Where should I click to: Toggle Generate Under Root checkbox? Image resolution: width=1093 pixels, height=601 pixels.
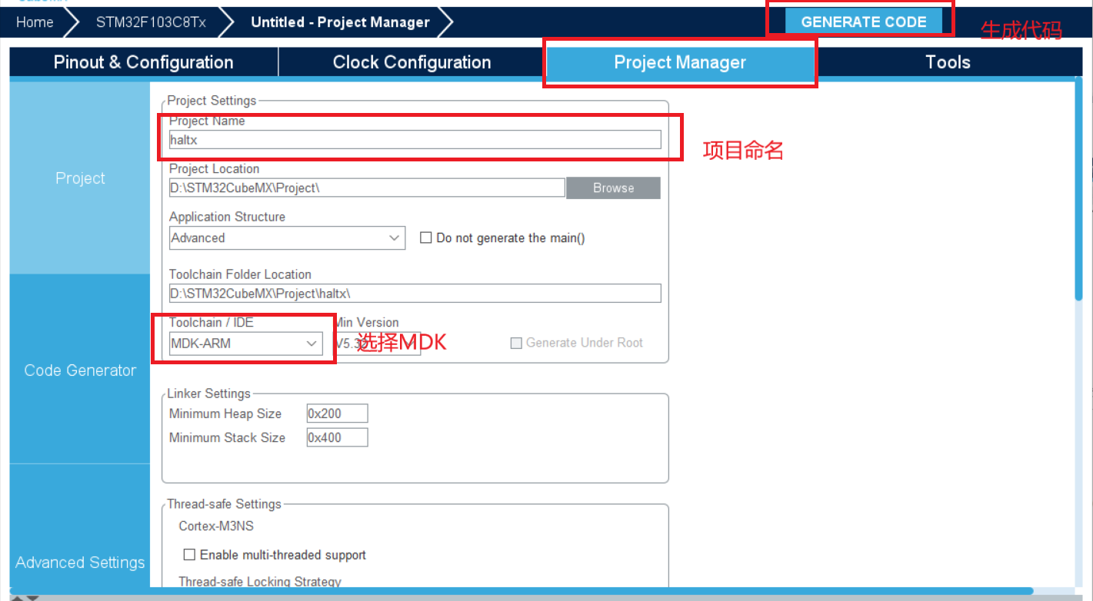tap(517, 343)
